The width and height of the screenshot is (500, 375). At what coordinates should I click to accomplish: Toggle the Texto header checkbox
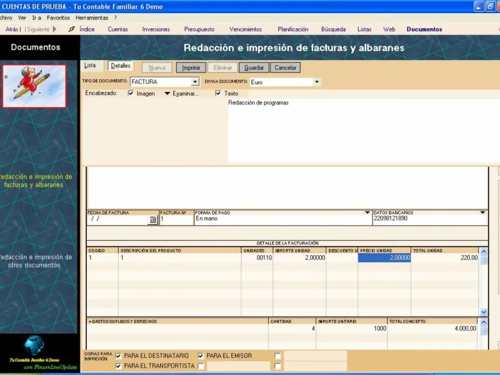coord(218,93)
